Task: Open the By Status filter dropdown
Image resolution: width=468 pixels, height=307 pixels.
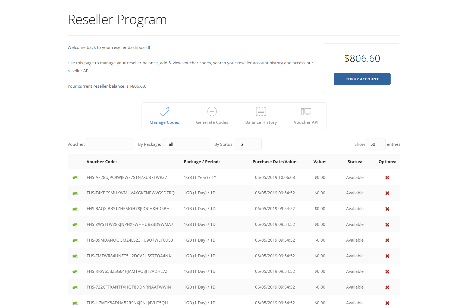Action: coord(248,144)
